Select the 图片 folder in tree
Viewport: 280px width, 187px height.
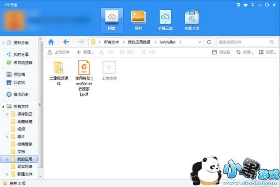tap(21, 137)
